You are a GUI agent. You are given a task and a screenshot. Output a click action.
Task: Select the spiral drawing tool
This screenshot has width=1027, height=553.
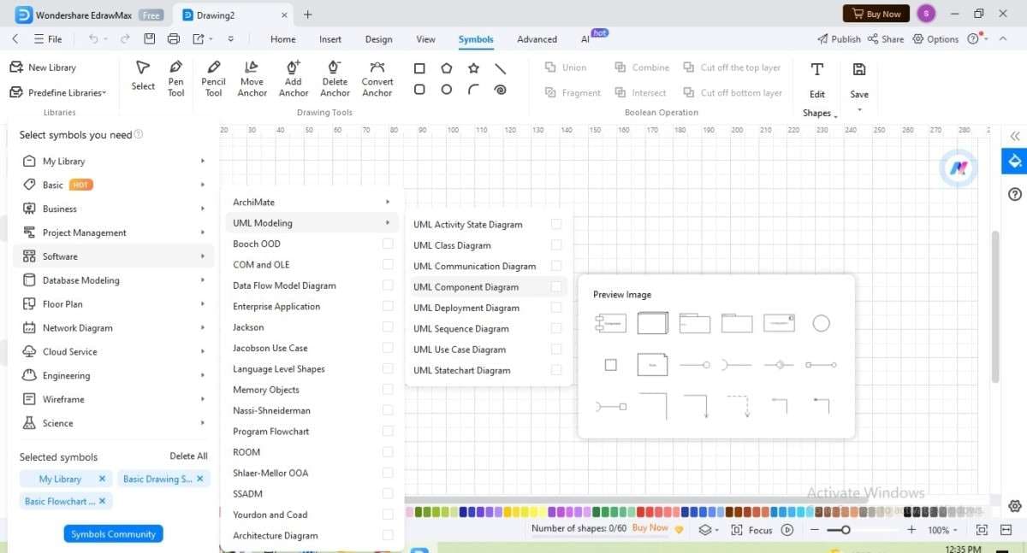[501, 89]
